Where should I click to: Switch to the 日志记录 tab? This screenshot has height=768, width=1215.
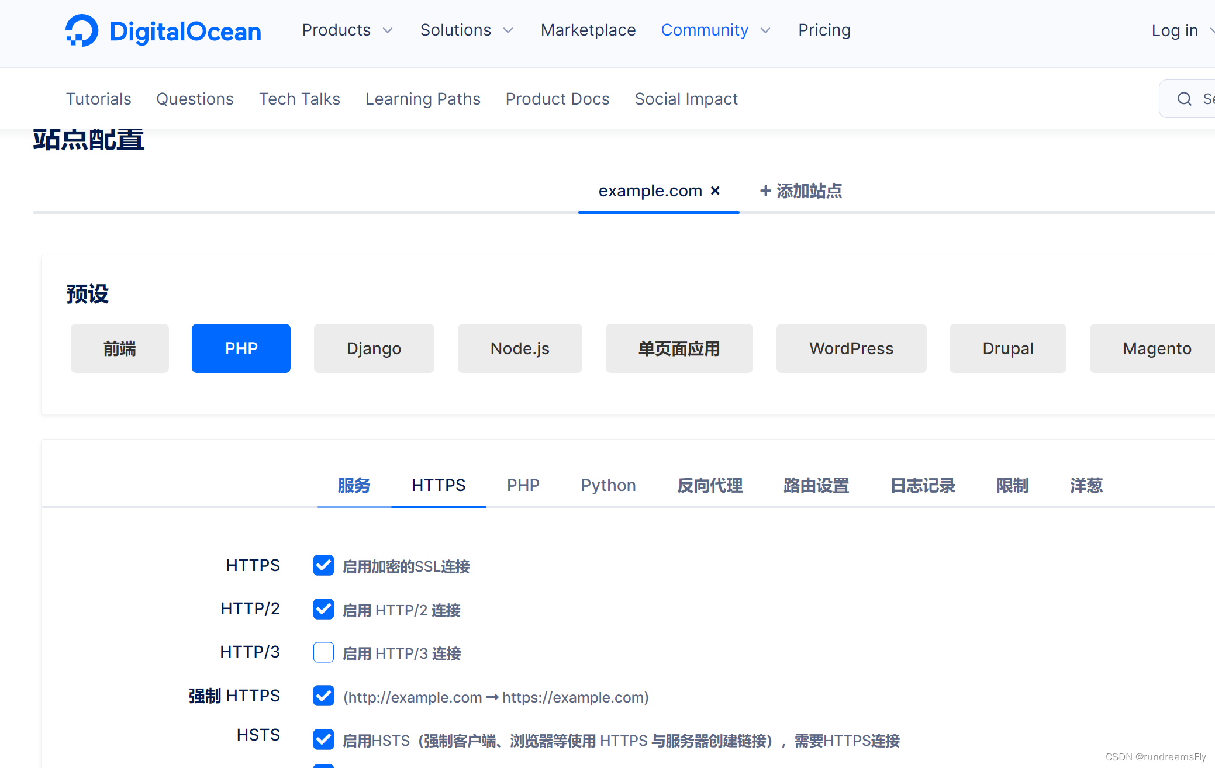click(x=923, y=485)
